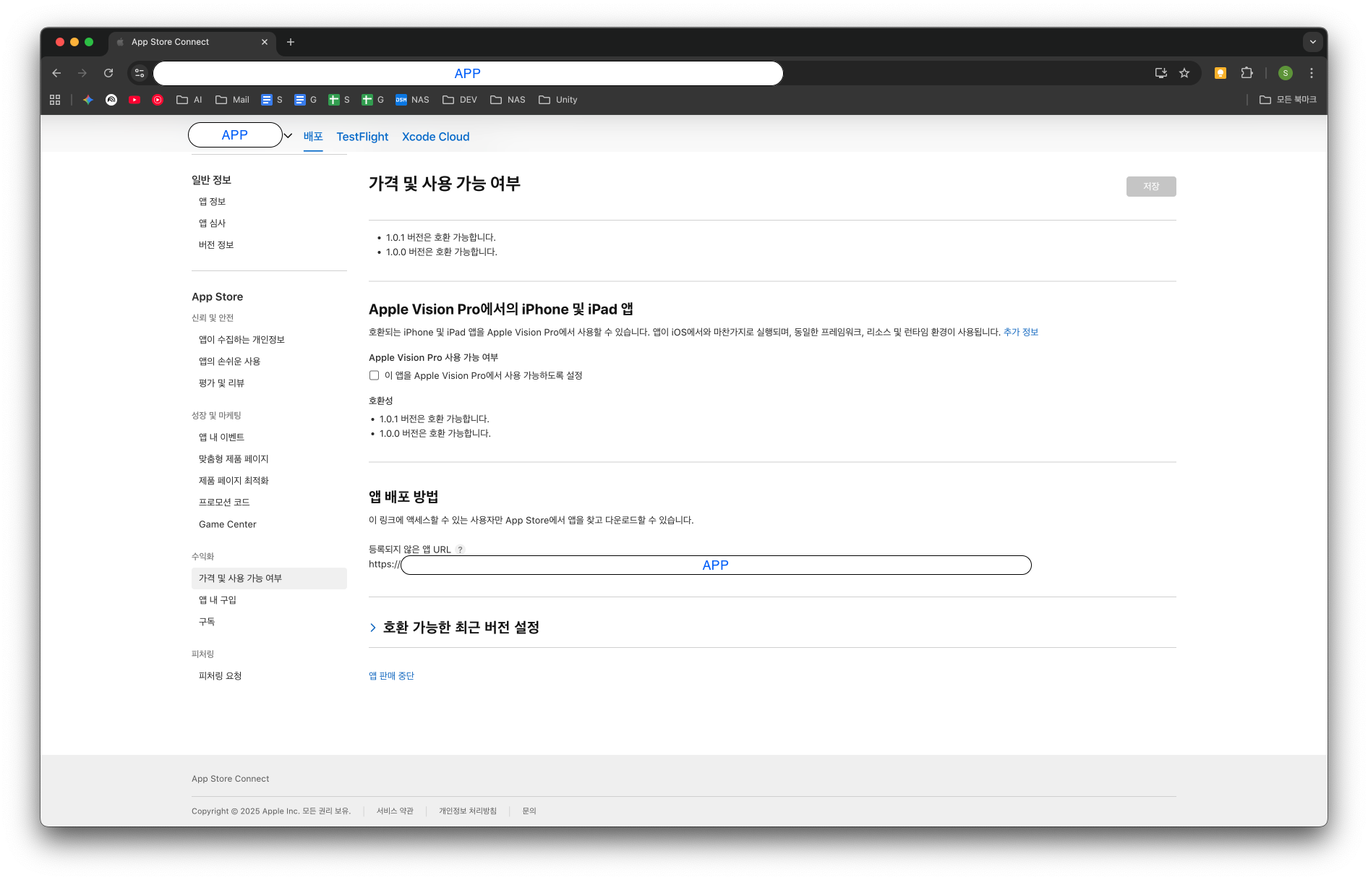This screenshot has height=880, width=1368.
Task: Open the apps grid icon in bookmarks bar
Action: pyautogui.click(x=55, y=100)
